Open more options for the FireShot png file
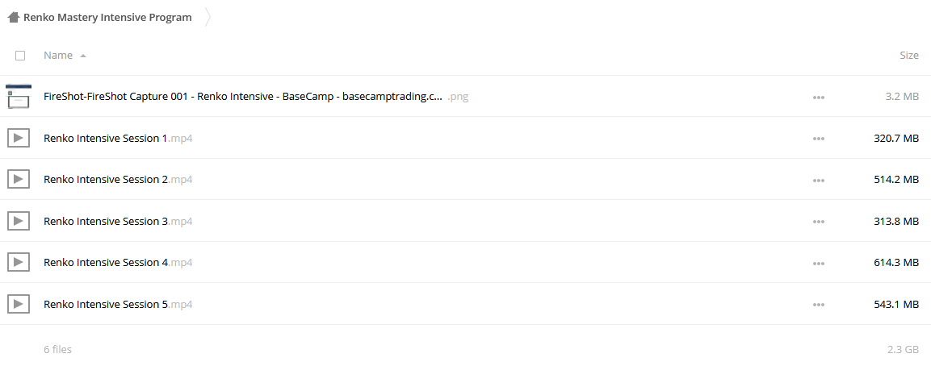Screen dimensions: 931x366 tap(818, 98)
